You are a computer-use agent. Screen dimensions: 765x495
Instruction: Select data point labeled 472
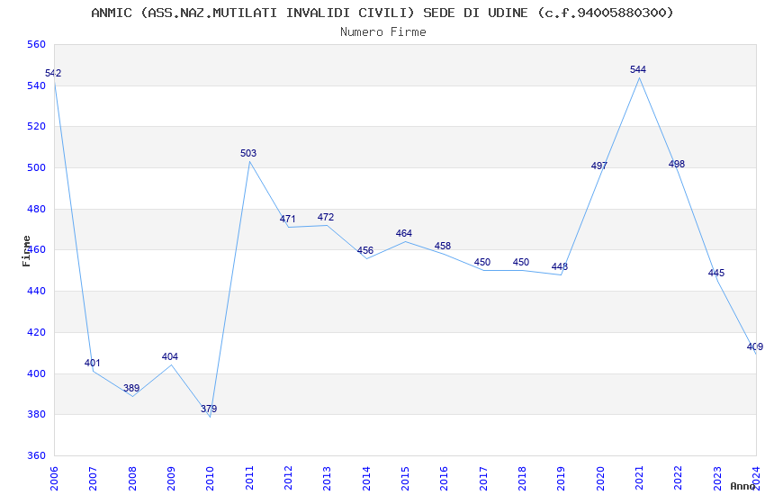[326, 217]
